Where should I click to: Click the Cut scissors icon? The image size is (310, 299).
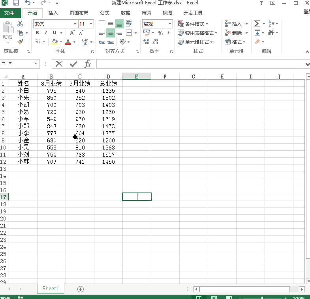(x=20, y=24)
